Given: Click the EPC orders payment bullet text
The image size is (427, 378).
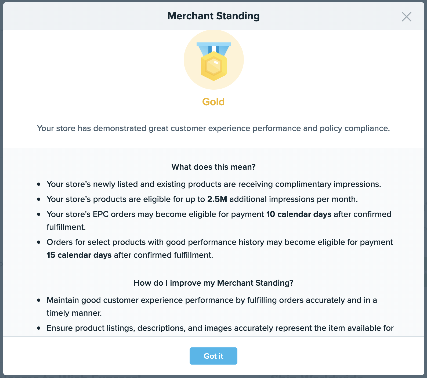Looking at the screenshot, I should pyautogui.click(x=219, y=221).
